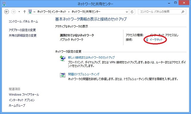
Task: Go to コントロール パネル ホーム
Action: click(x=23, y=21)
